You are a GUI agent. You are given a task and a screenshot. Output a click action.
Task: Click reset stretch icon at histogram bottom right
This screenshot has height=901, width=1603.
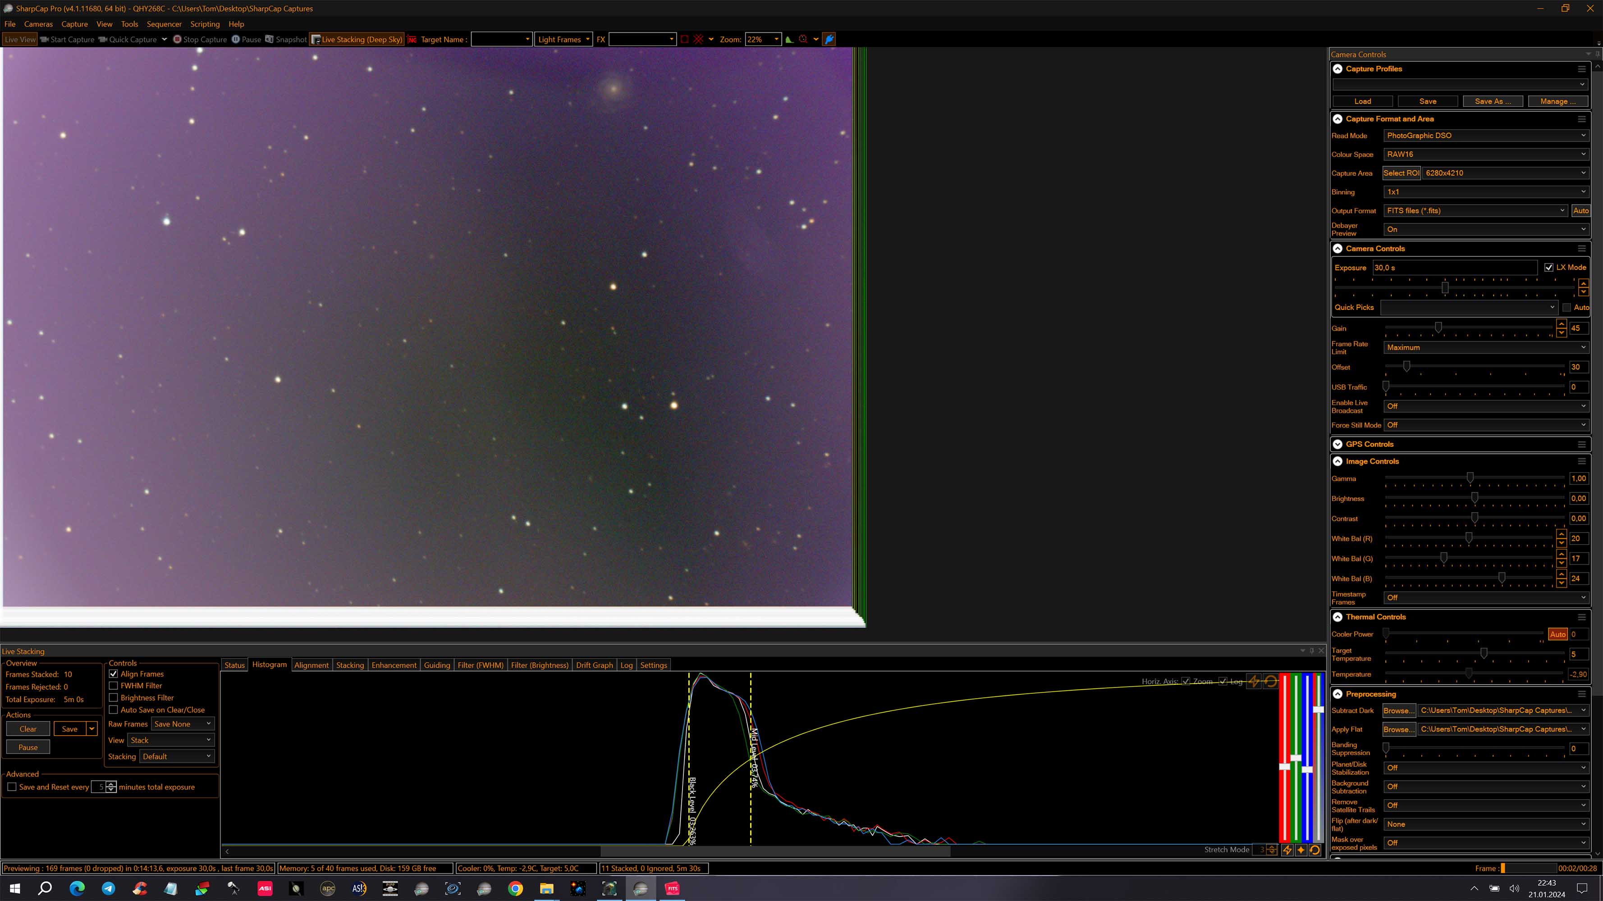(1314, 850)
